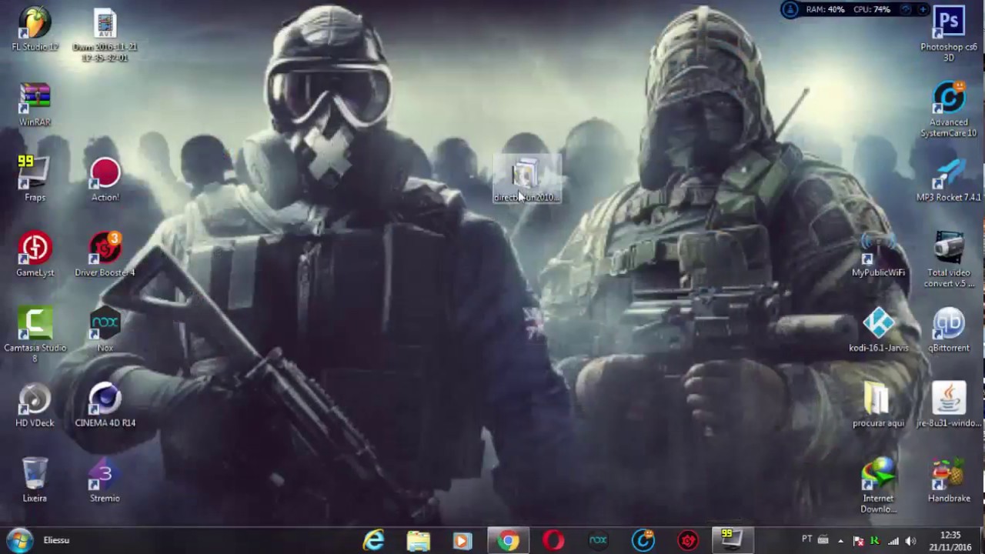This screenshot has width=985, height=554.
Task: Open the Stremio desktop shortcut
Action: tap(105, 479)
